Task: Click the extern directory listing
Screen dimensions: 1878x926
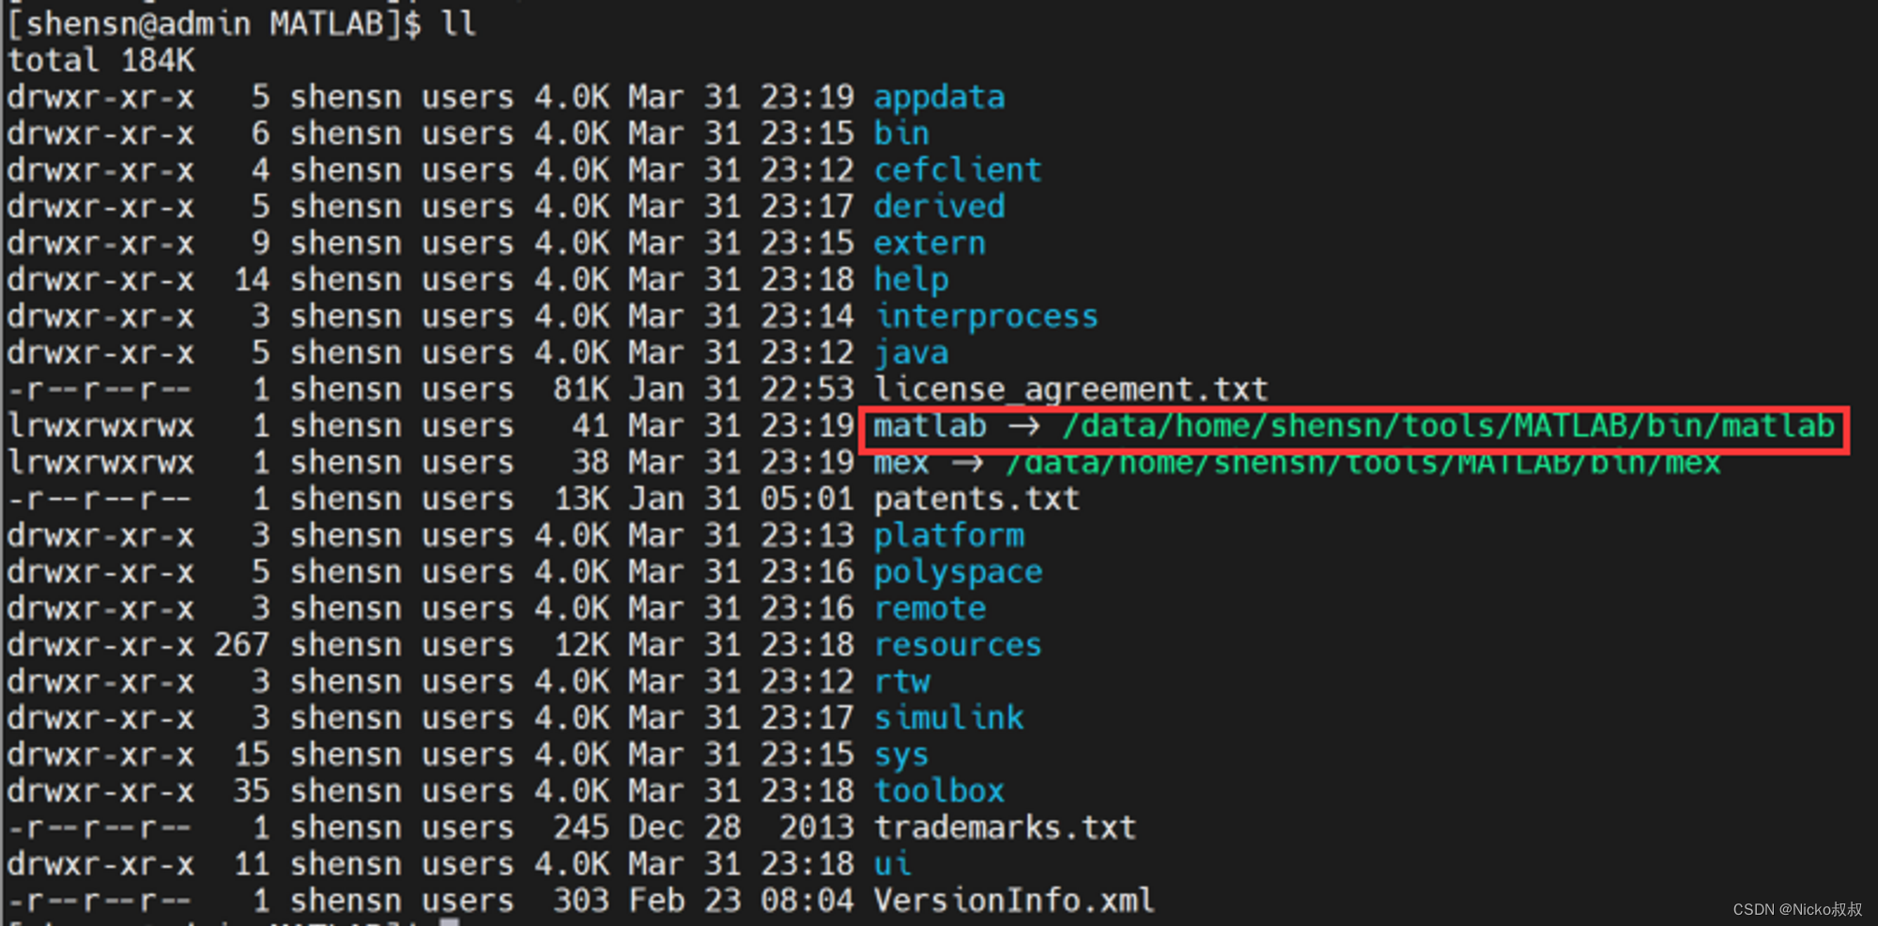Action: (930, 244)
